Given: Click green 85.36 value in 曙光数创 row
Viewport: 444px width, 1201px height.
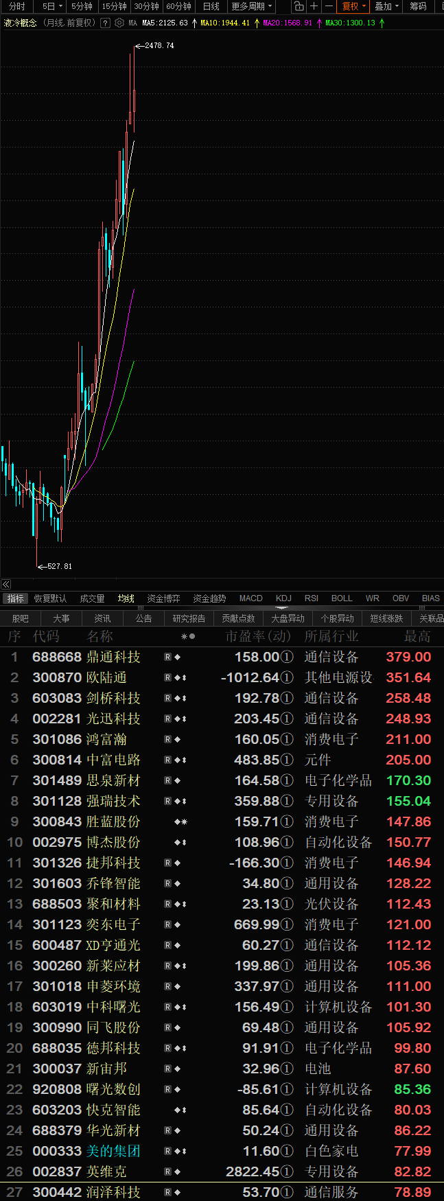Looking at the screenshot, I should tap(412, 1089).
